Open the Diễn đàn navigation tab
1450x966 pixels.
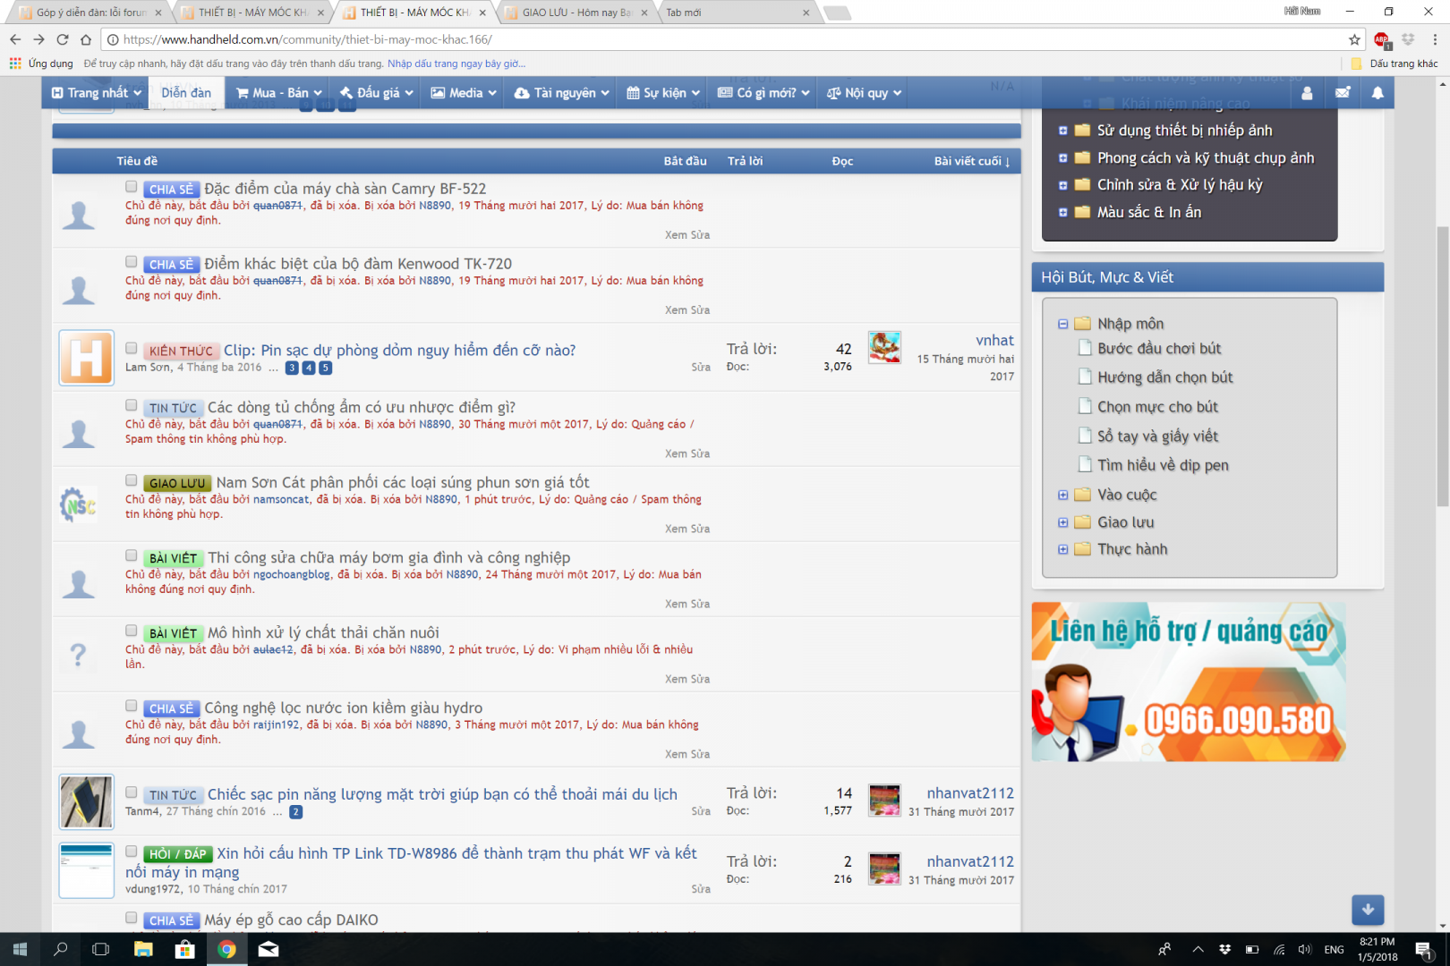click(x=186, y=93)
